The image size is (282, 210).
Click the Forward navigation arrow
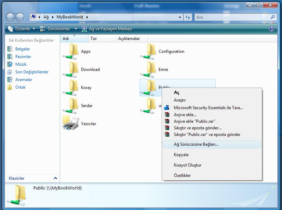[x=20, y=17]
